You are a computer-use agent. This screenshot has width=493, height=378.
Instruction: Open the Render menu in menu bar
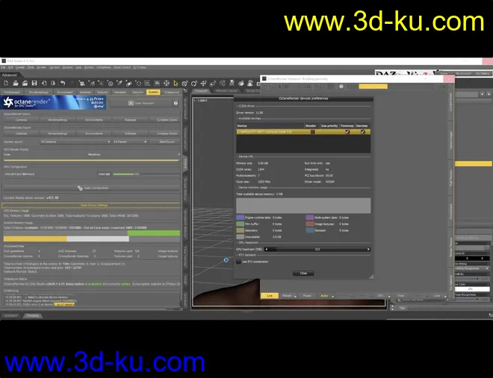tap(41, 68)
